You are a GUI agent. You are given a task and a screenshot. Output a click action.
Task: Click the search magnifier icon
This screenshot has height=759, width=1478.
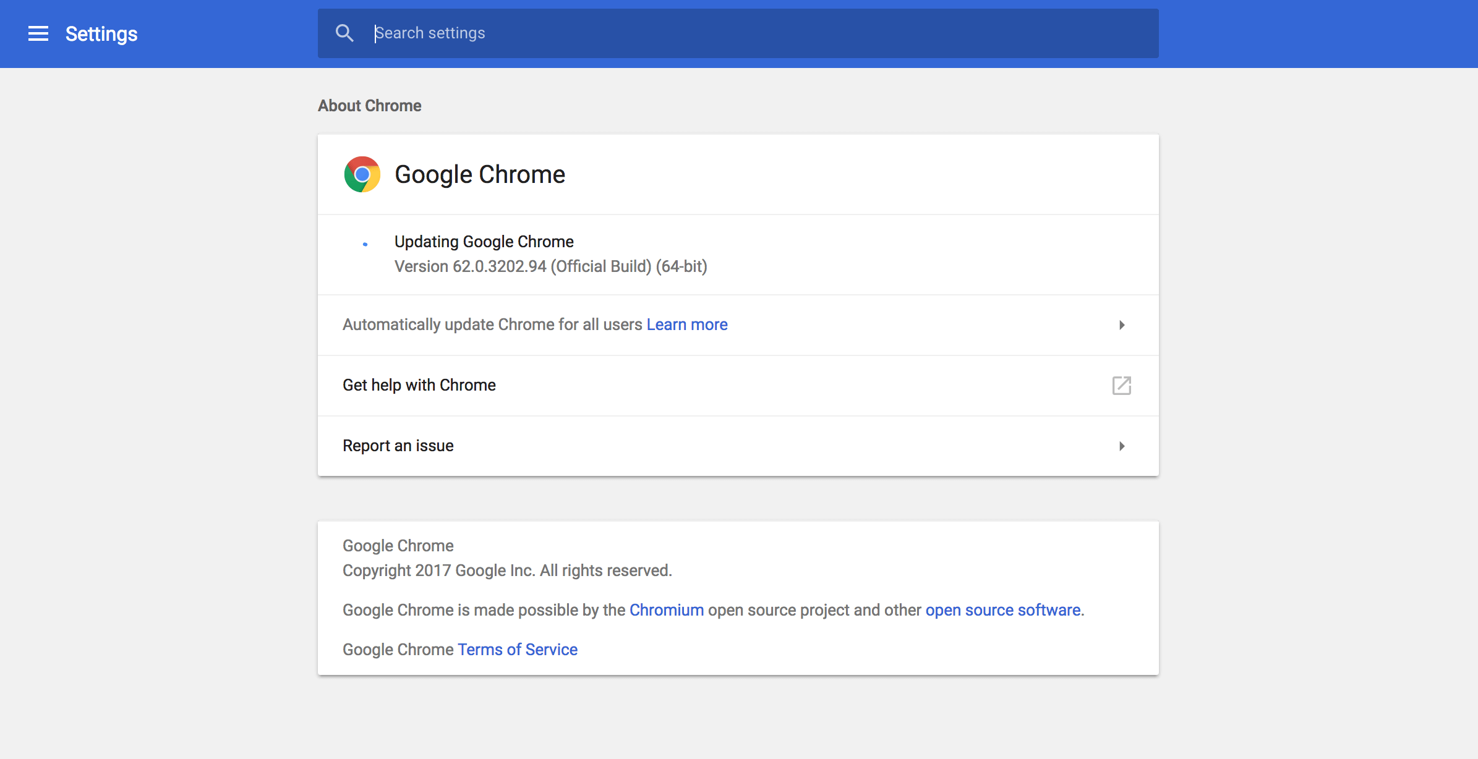click(x=344, y=33)
